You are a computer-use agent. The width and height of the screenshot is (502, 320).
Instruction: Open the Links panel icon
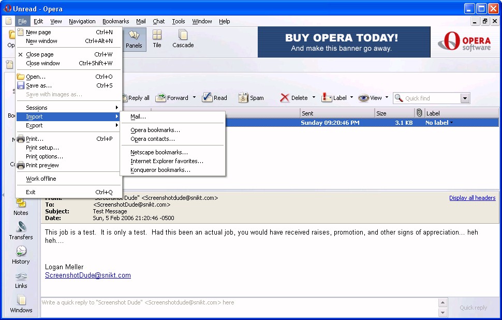[21, 276]
